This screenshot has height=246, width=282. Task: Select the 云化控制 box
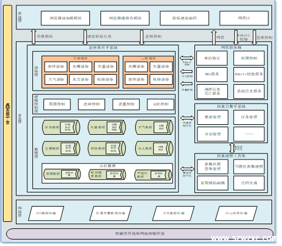coord(160,104)
